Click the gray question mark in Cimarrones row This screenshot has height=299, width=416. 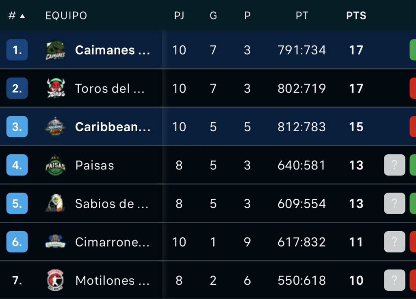(x=394, y=242)
